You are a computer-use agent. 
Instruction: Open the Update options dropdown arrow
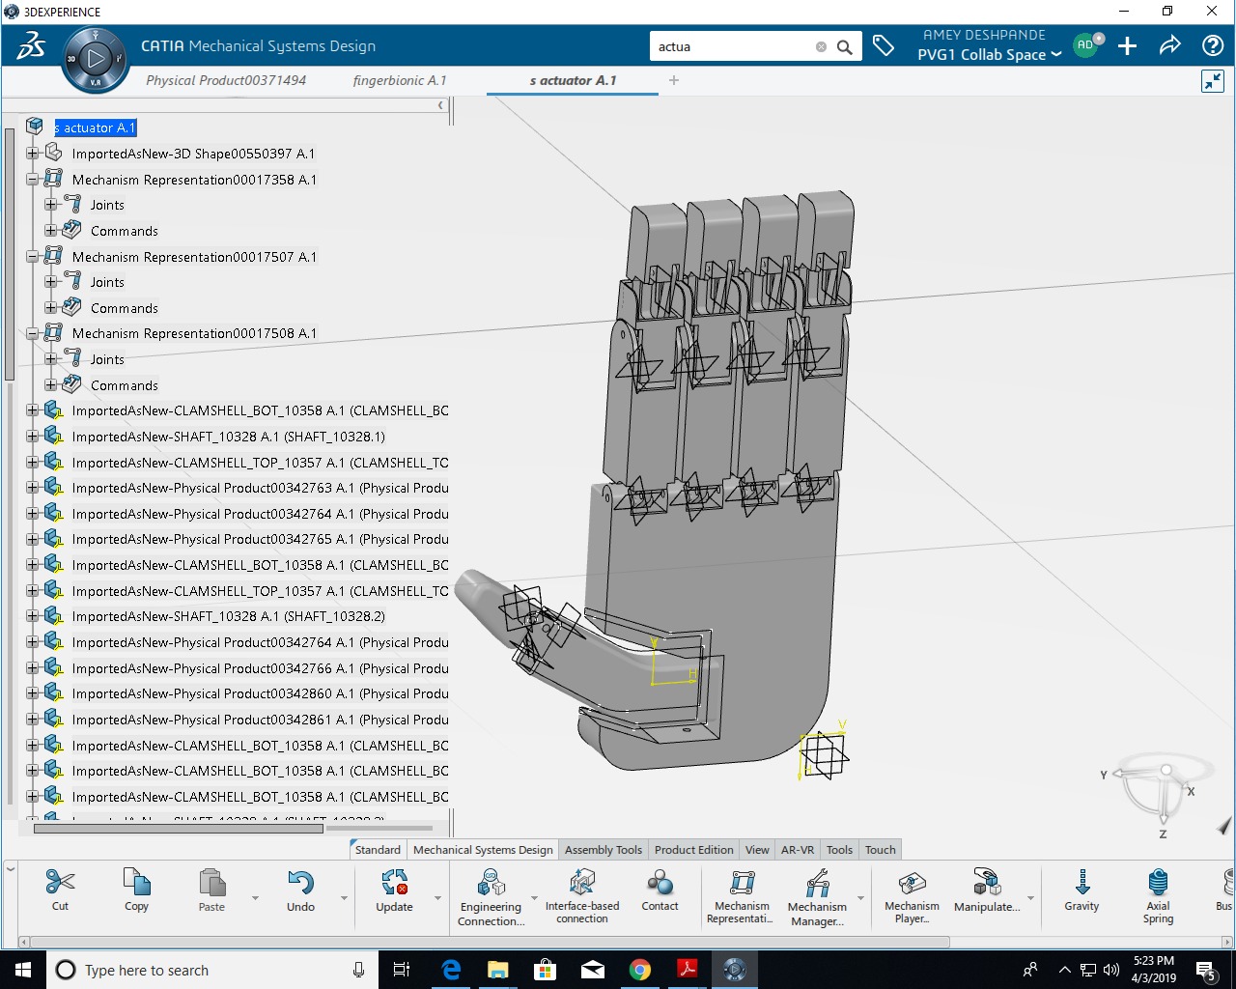click(x=437, y=898)
